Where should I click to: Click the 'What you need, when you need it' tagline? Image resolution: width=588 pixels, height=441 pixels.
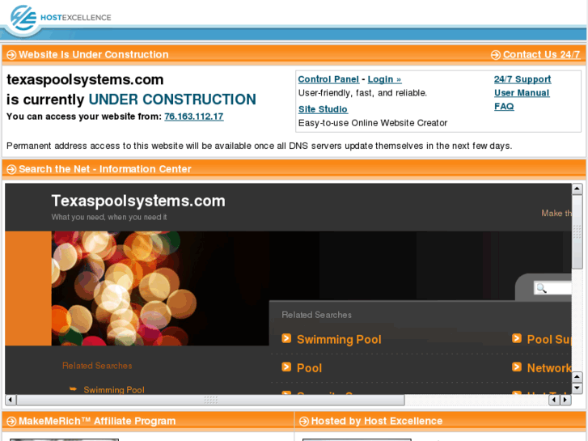pos(109,217)
